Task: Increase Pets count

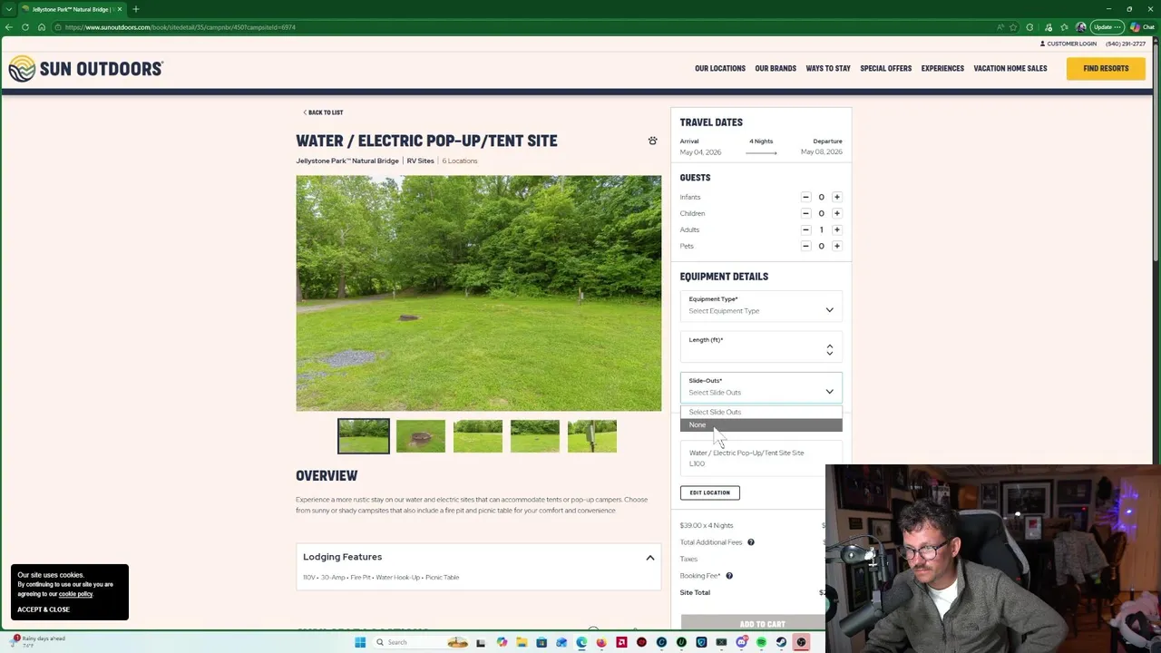Action: 836,246
